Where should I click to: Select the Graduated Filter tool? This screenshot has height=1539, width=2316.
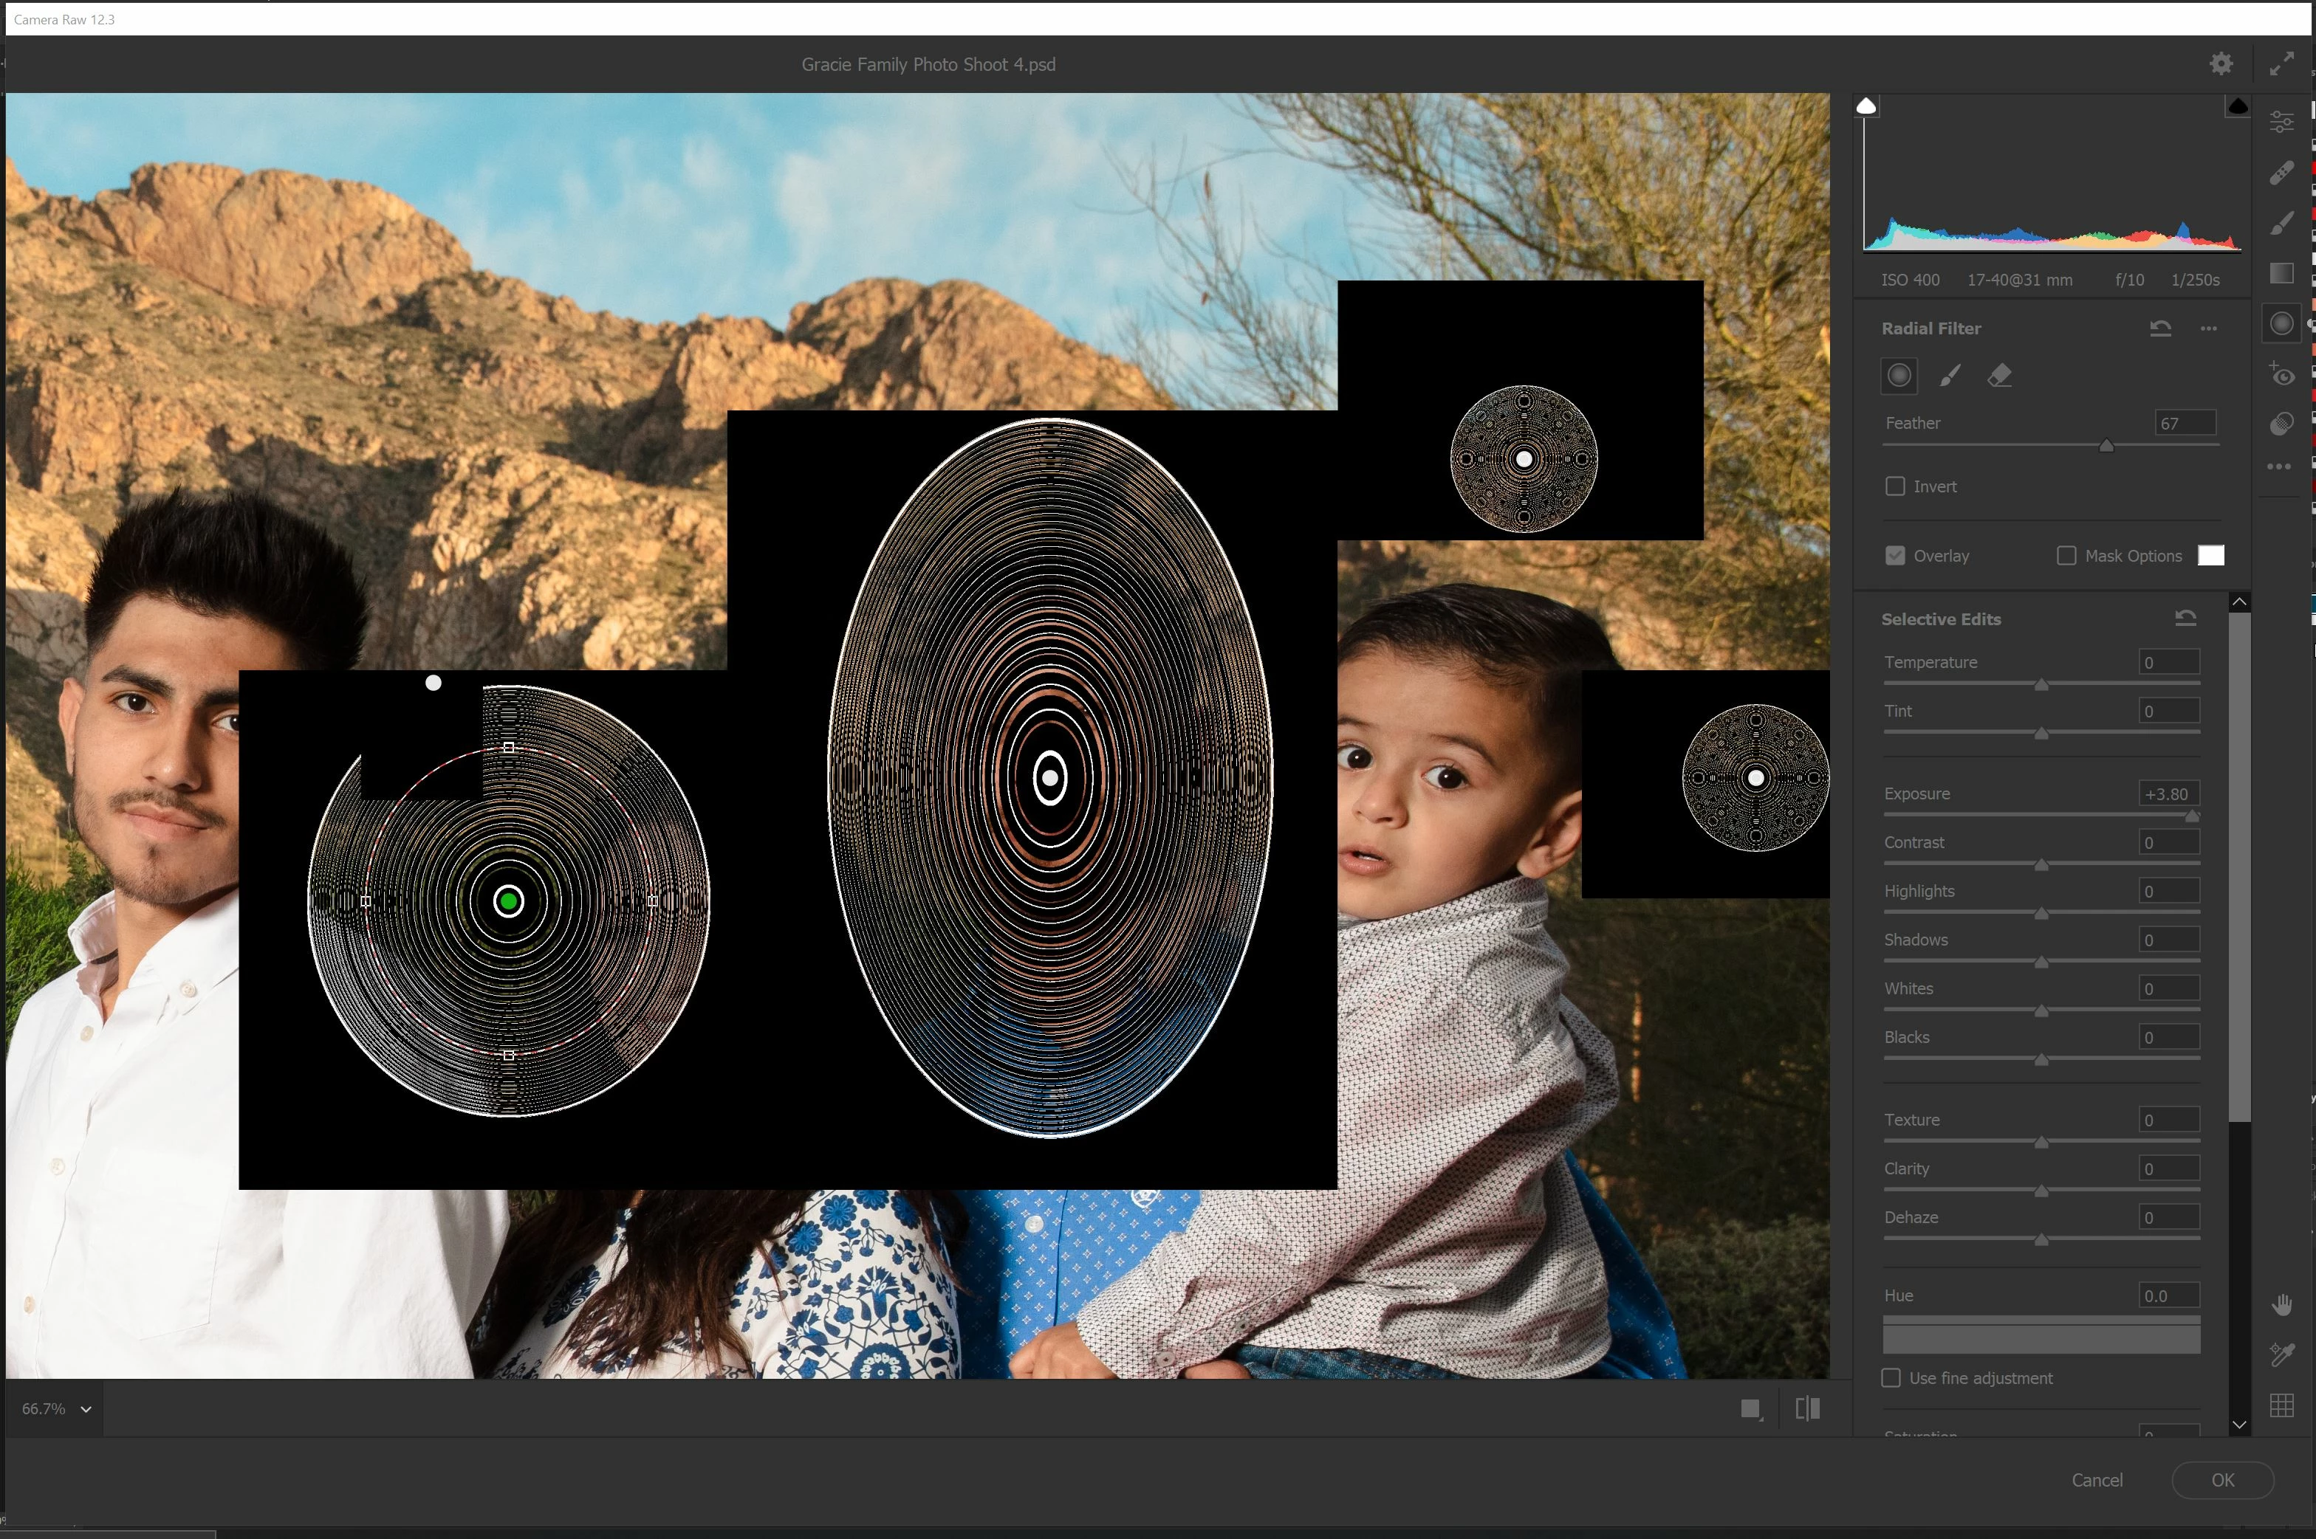coord(2281,273)
